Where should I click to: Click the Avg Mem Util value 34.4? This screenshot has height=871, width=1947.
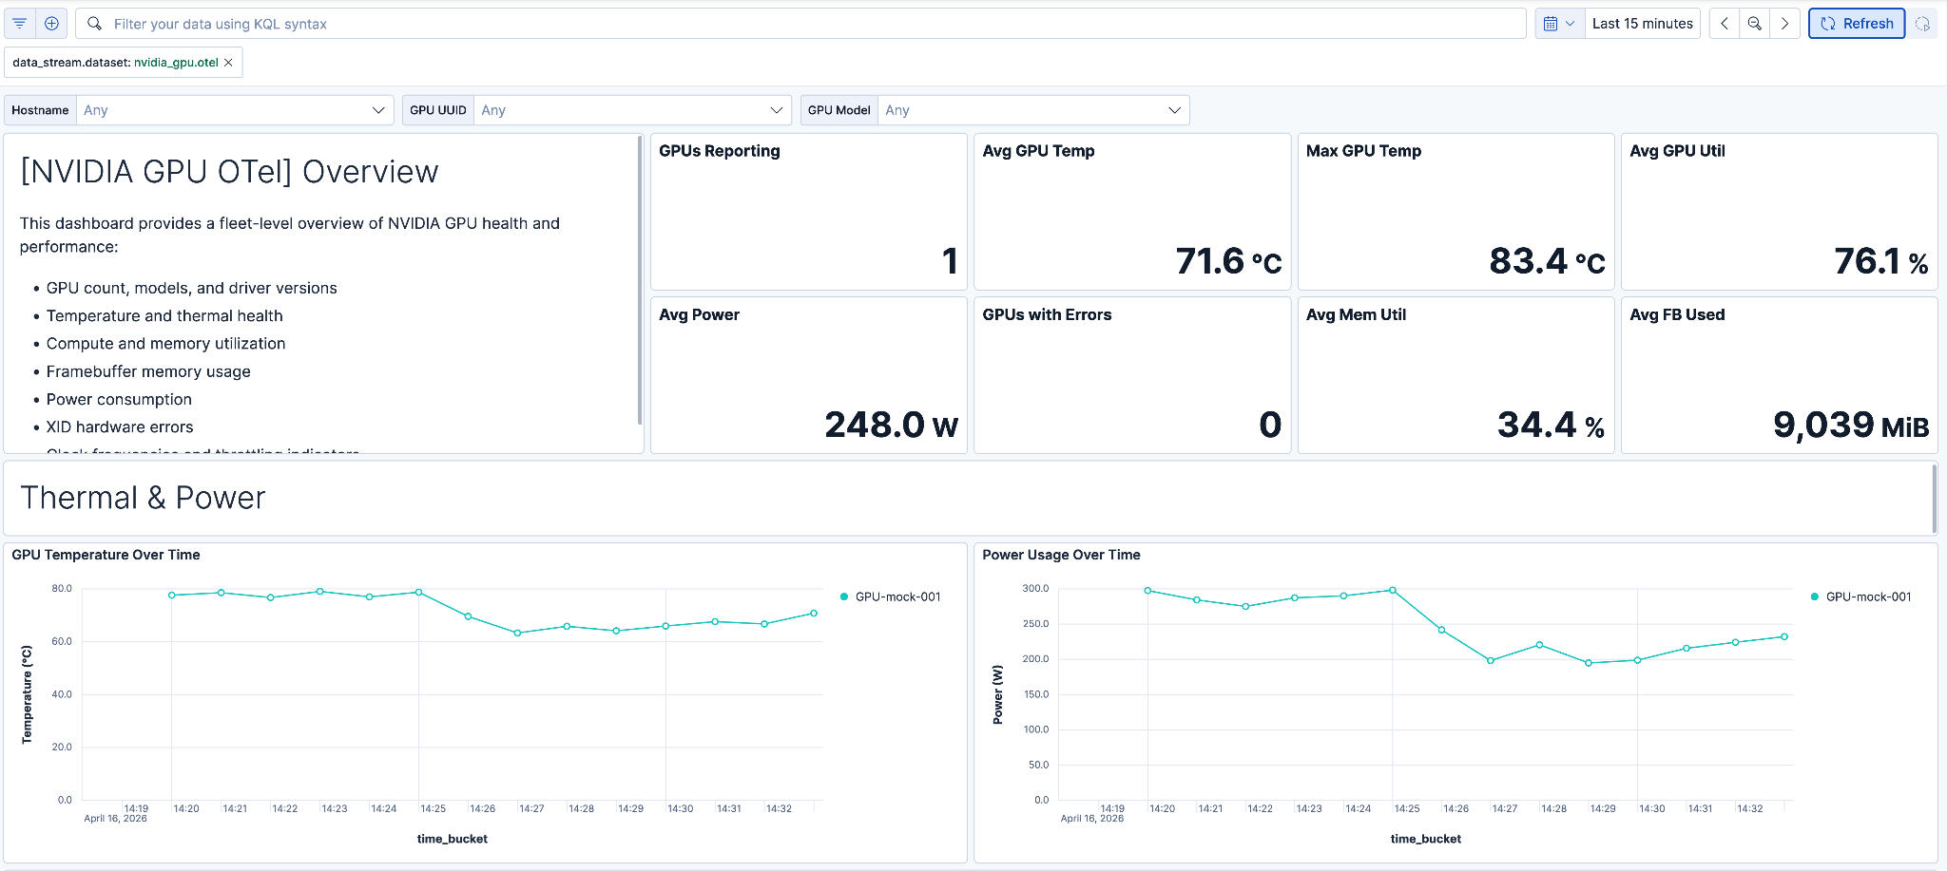pyautogui.click(x=1551, y=425)
